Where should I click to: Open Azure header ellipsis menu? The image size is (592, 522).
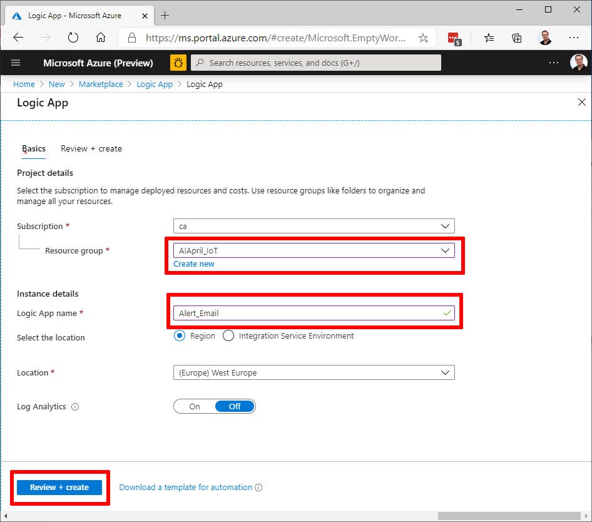553,63
